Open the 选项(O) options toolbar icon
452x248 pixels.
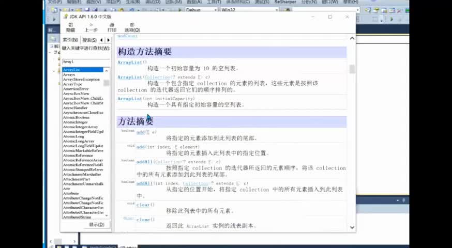click(x=132, y=27)
